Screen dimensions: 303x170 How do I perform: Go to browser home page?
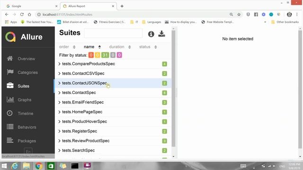pyautogui.click(x=29, y=15)
